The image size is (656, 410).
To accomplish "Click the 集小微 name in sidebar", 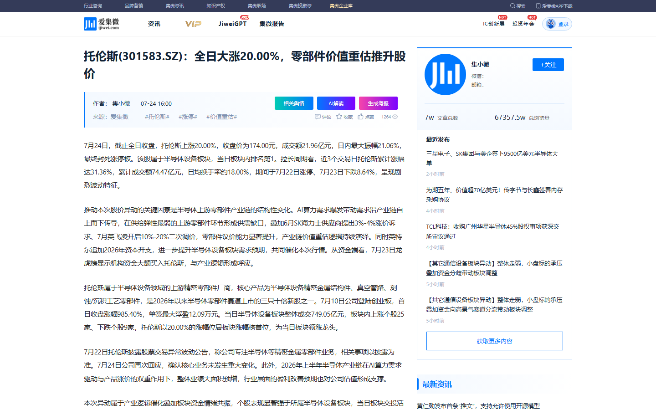I will [480, 64].
